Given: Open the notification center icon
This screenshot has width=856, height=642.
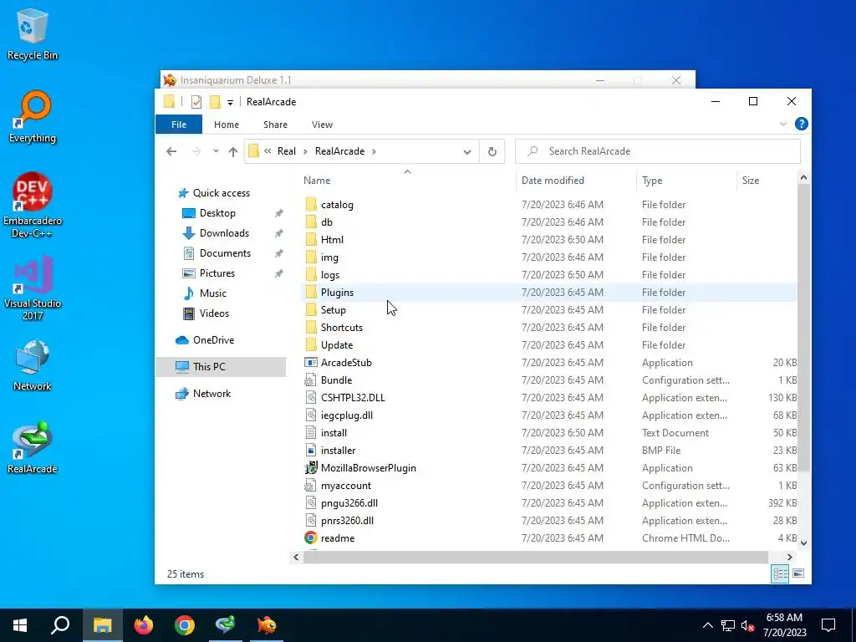Looking at the screenshot, I should tap(828, 625).
